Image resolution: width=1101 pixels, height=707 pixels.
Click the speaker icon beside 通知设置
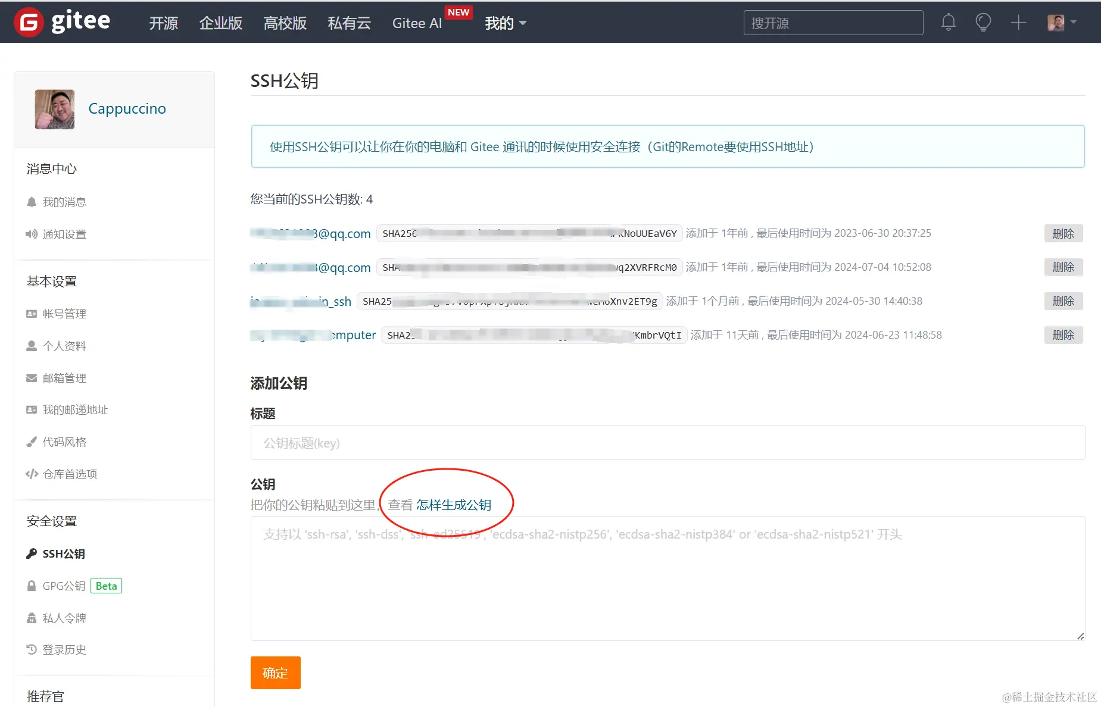pyautogui.click(x=32, y=234)
